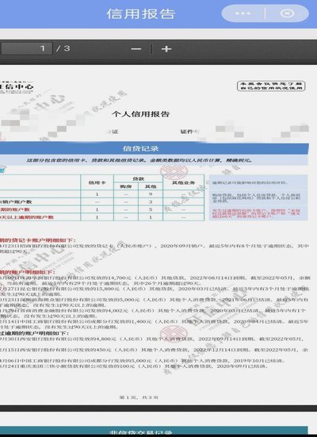Image resolution: width=317 pixels, height=437 pixels.
Task: Zoom out with the minus button
Action: 136,49
